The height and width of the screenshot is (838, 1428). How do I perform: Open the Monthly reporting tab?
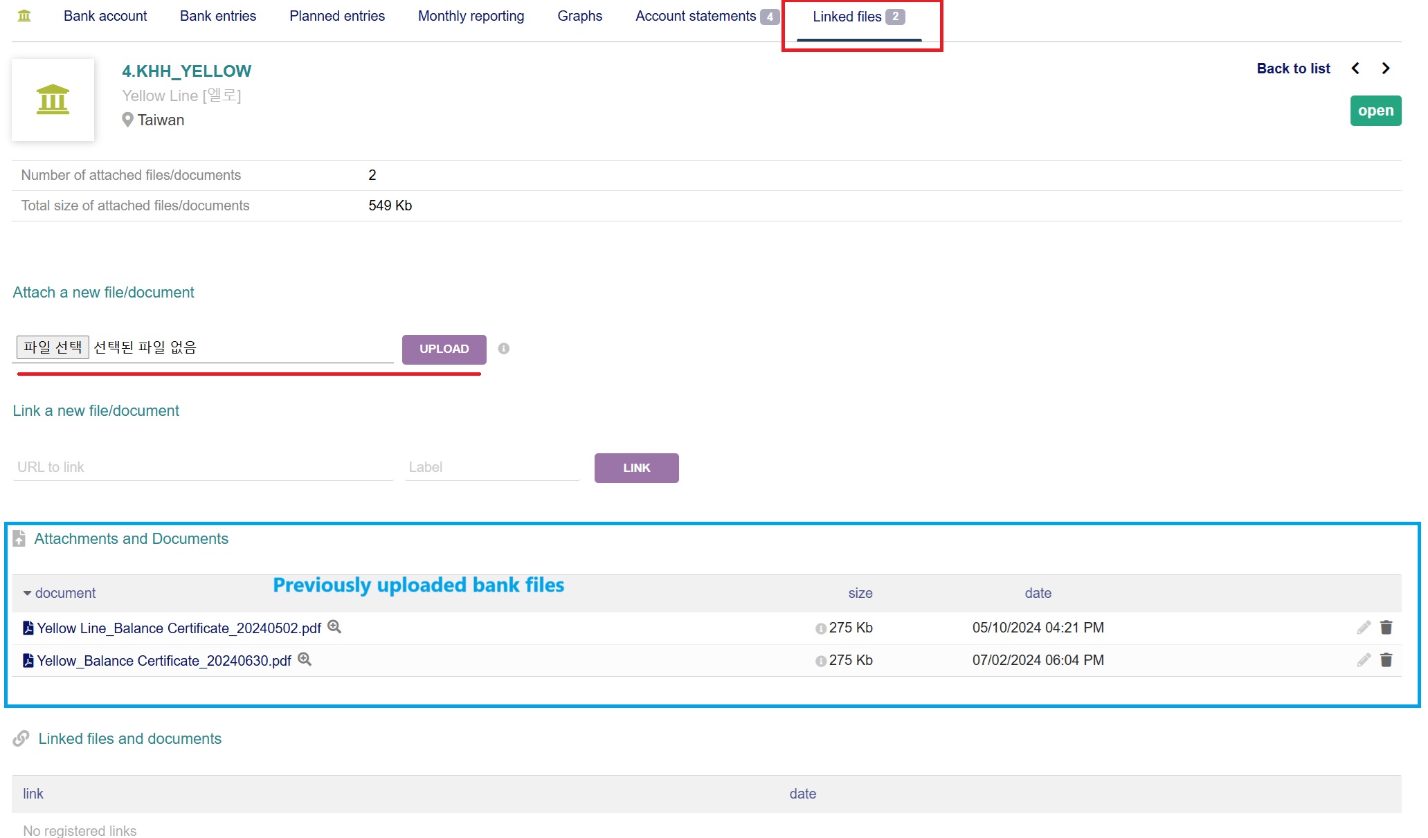tap(471, 16)
